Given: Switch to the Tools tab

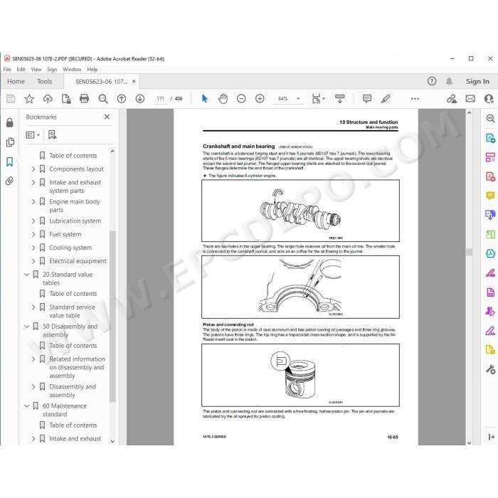Looking at the screenshot, I should click(44, 81).
